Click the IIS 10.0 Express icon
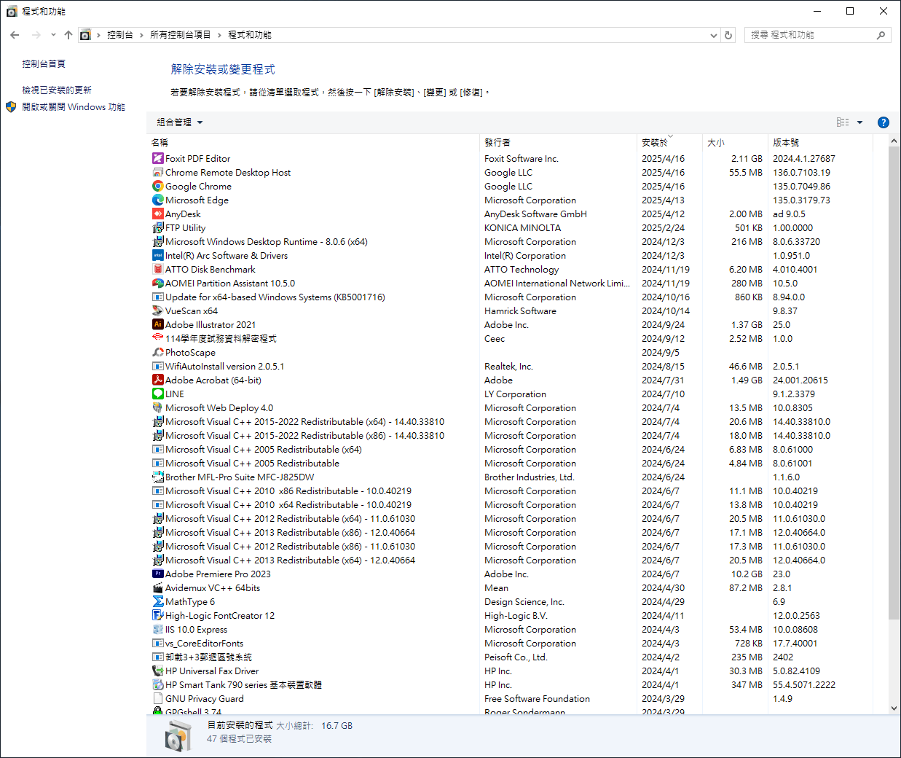The width and height of the screenshot is (901, 758). tap(158, 629)
